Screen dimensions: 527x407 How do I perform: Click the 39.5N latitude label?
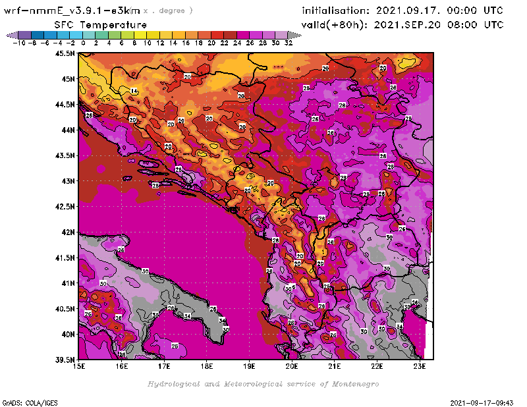point(65,360)
